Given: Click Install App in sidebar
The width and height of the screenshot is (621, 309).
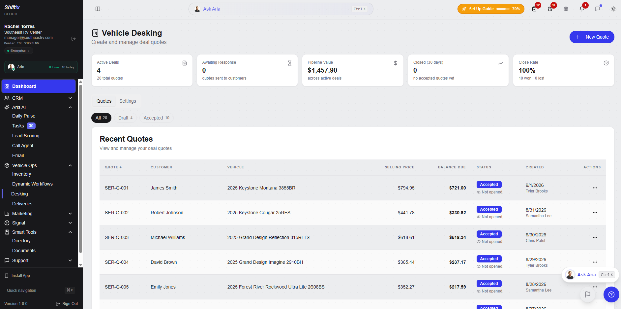Looking at the screenshot, I should (x=17, y=276).
